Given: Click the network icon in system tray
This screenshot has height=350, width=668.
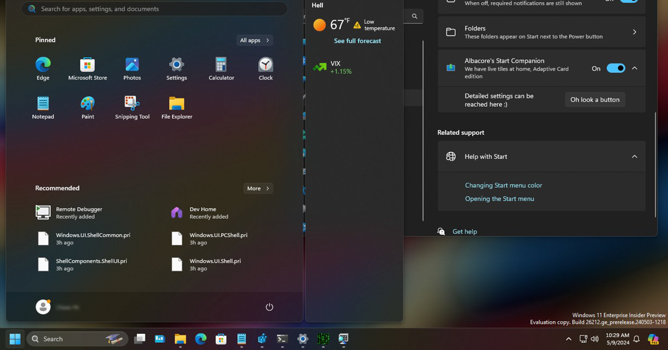Looking at the screenshot, I should point(583,339).
